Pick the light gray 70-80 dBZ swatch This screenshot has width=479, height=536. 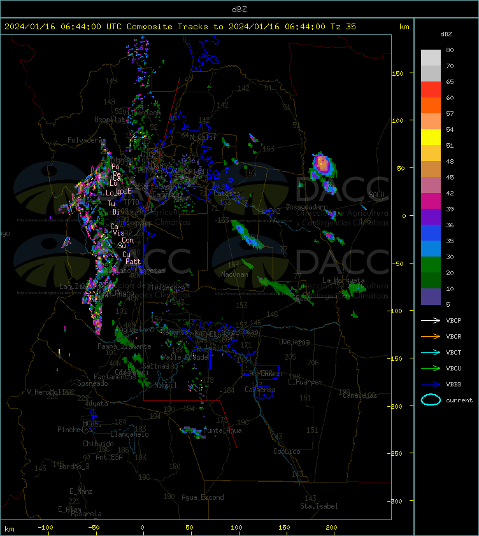point(431,58)
